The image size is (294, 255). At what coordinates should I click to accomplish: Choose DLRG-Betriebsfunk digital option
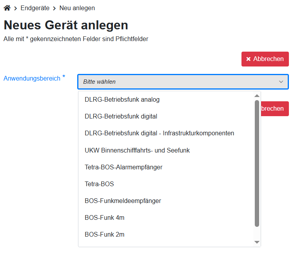[166, 117]
